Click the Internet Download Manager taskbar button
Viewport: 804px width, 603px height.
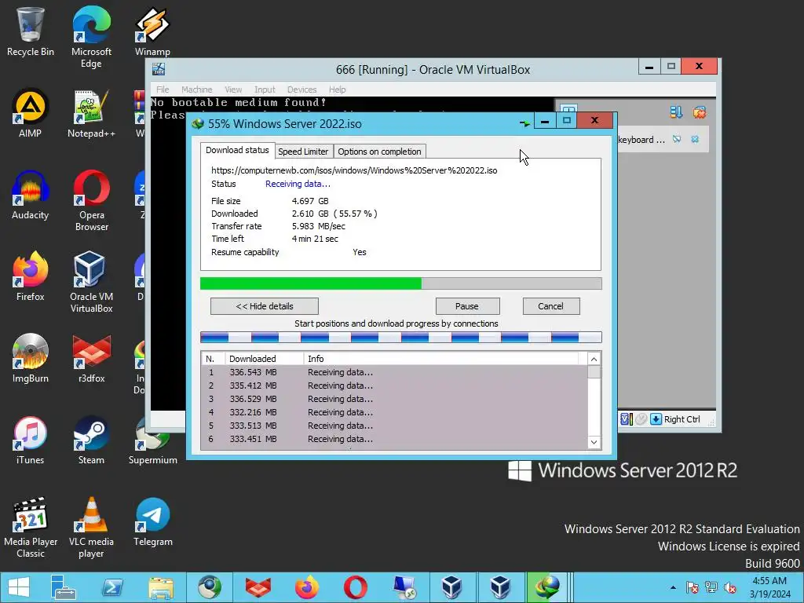click(x=546, y=587)
